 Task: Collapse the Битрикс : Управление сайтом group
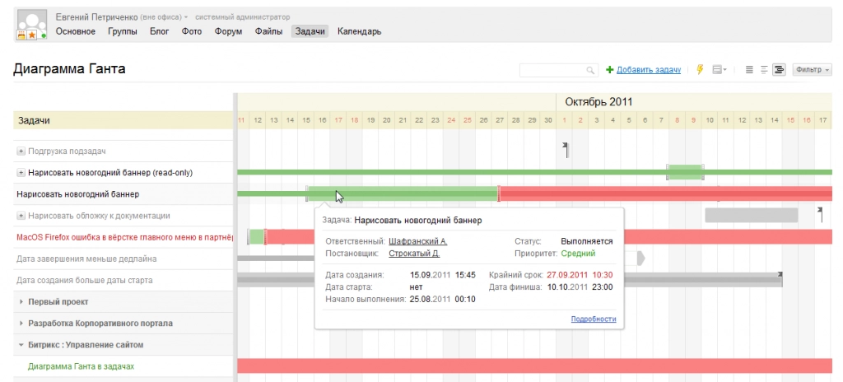(21, 345)
